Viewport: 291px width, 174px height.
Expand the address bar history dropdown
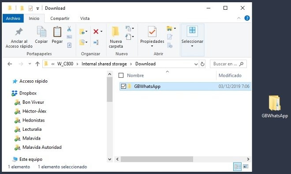196,64
